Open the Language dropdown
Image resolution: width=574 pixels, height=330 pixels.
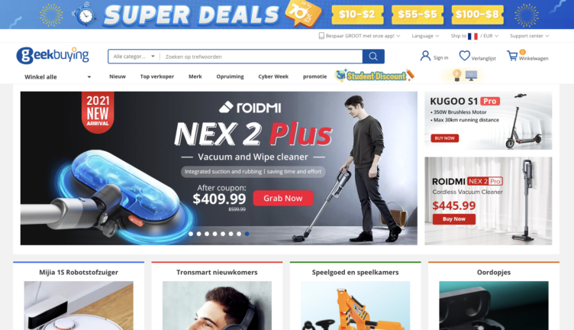(425, 36)
